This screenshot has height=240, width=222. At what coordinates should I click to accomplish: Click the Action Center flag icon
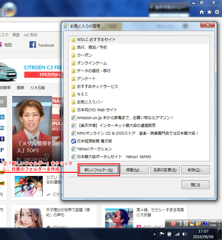coord(162,234)
